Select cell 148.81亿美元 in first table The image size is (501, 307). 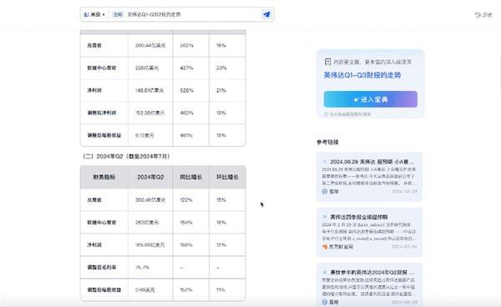pos(149,91)
